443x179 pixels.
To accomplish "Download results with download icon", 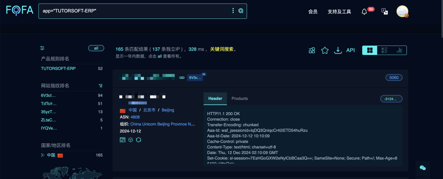I will (338, 50).
